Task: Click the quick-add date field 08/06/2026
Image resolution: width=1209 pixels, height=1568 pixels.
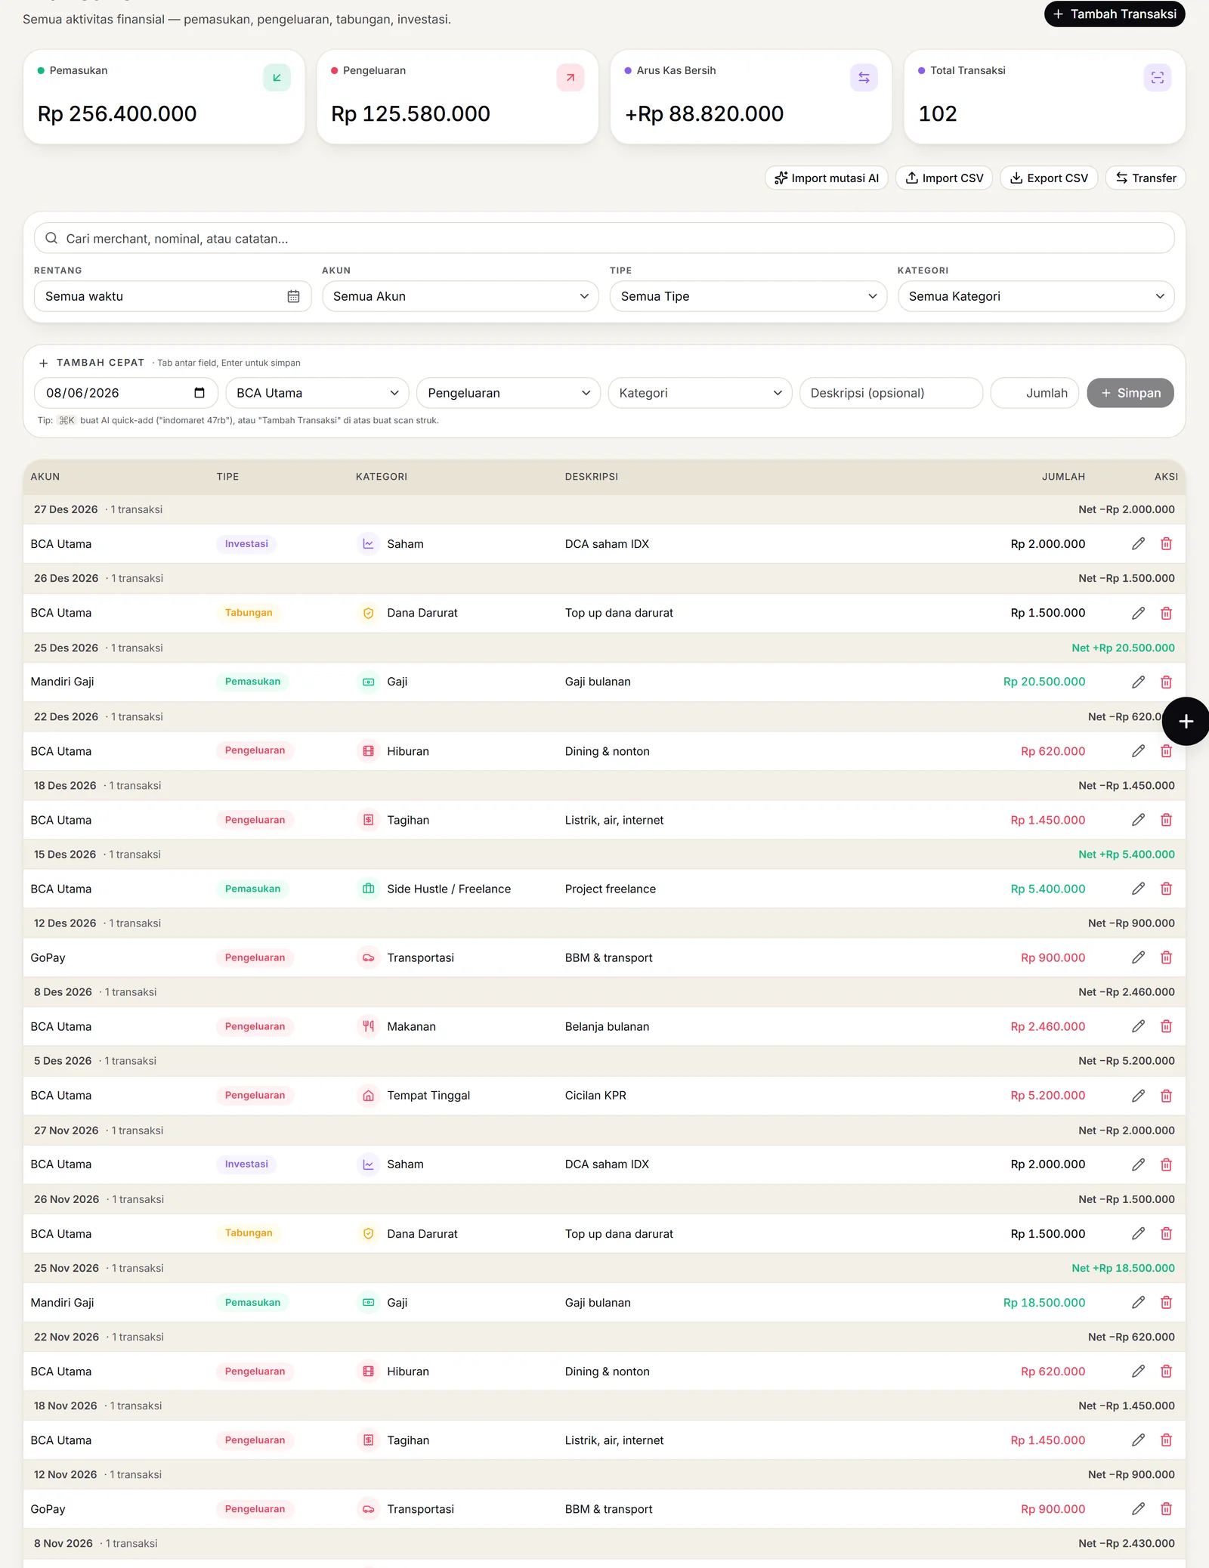Action: [x=126, y=393]
